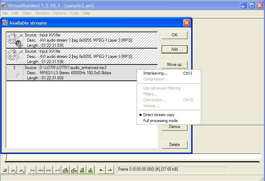The height and width of the screenshot is (181, 265).
Task: Click the mark-out selection end icon
Action: point(110,170)
